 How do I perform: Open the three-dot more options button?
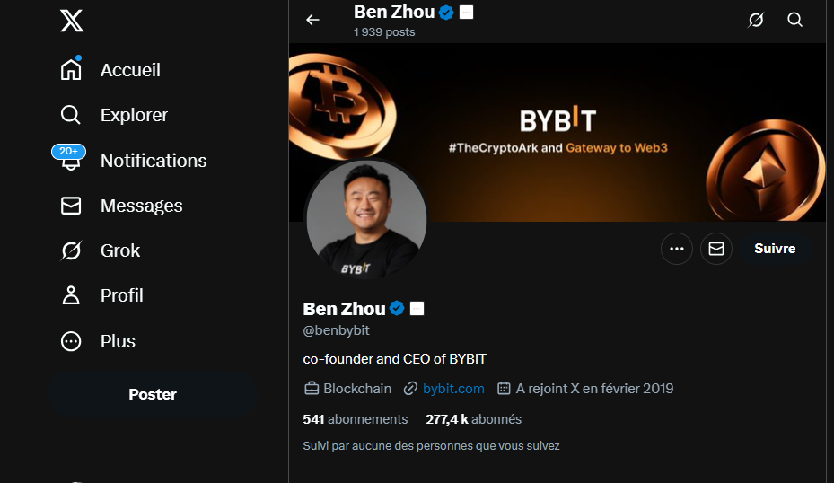click(x=677, y=249)
